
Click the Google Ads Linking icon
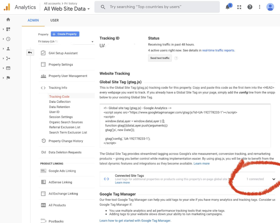tap(43, 171)
